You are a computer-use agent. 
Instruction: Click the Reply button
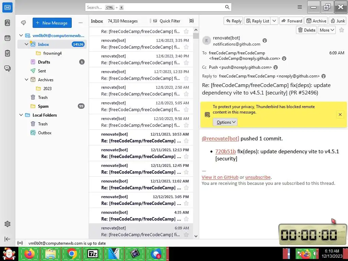[x=233, y=21]
